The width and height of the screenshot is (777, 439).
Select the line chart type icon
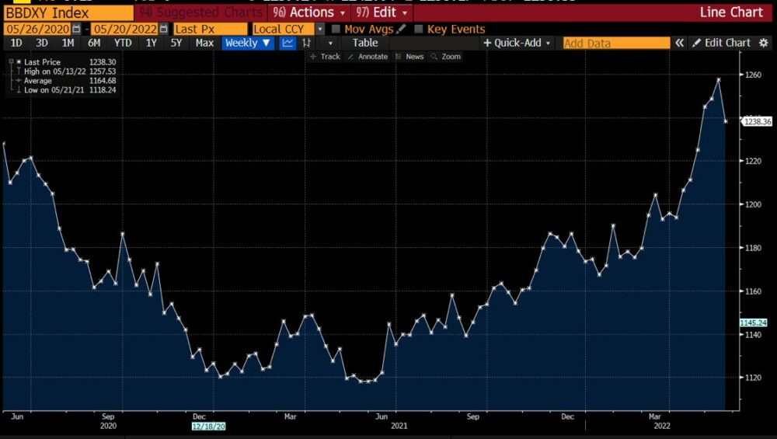(x=288, y=43)
